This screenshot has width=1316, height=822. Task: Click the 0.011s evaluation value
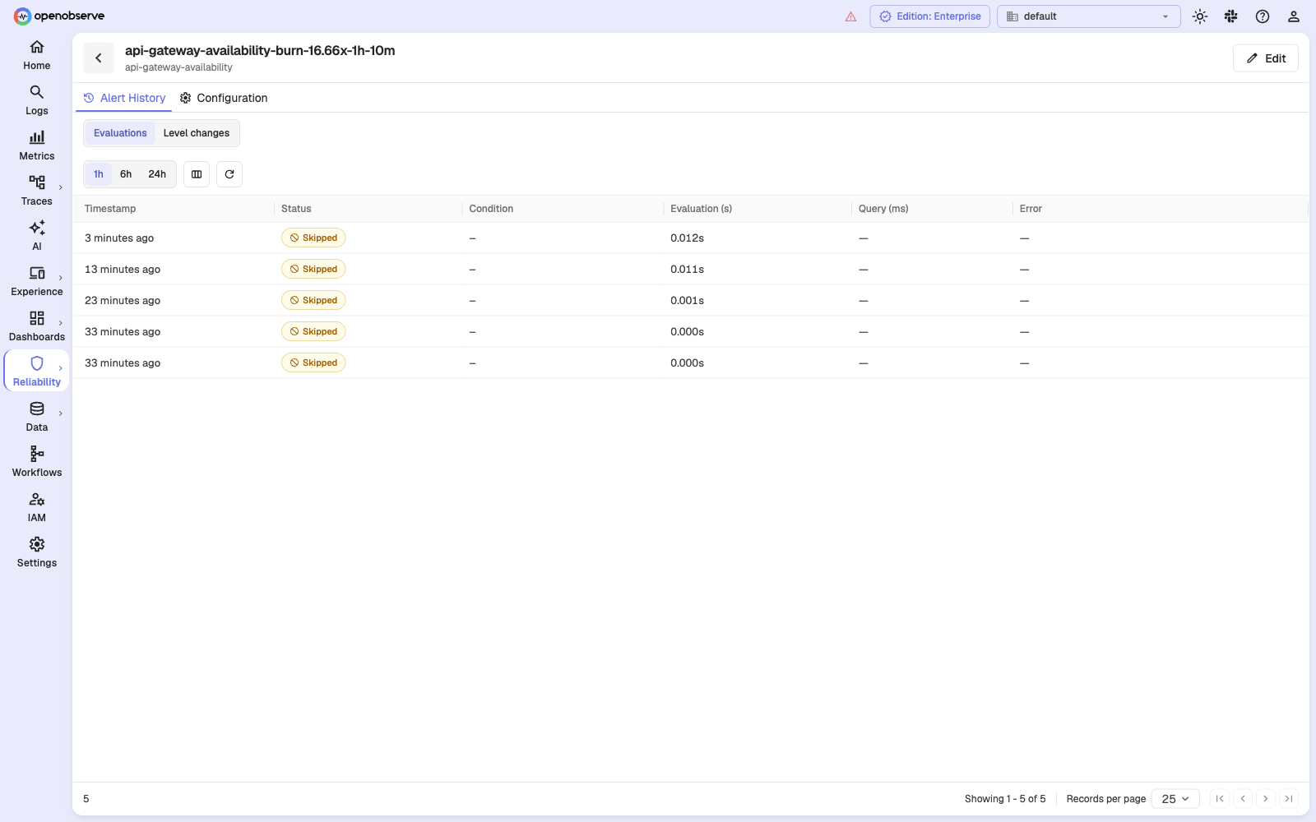click(687, 270)
